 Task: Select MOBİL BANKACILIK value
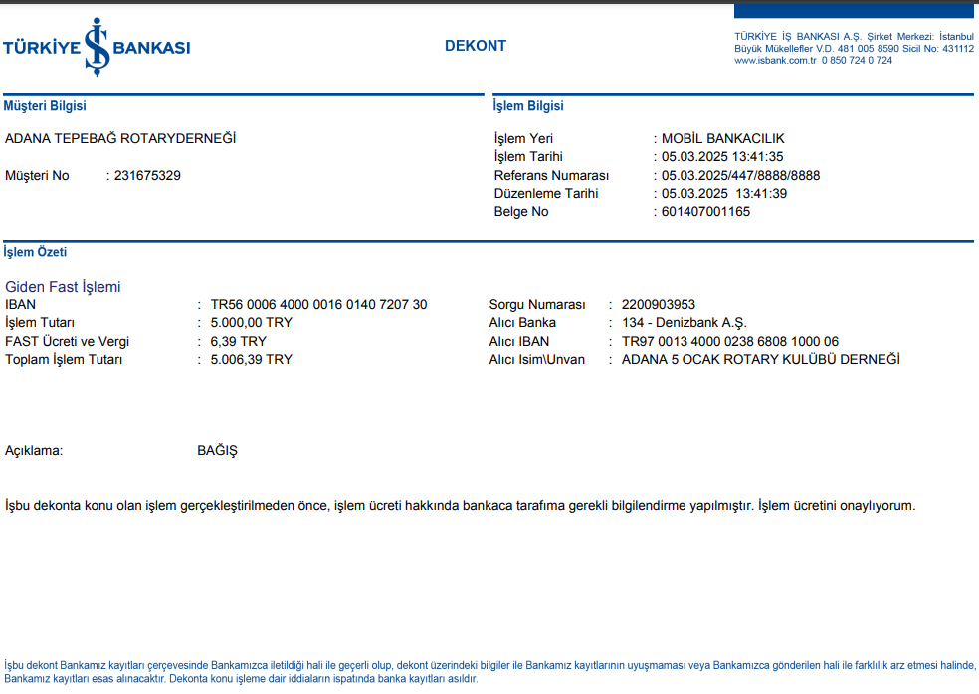coord(723,138)
